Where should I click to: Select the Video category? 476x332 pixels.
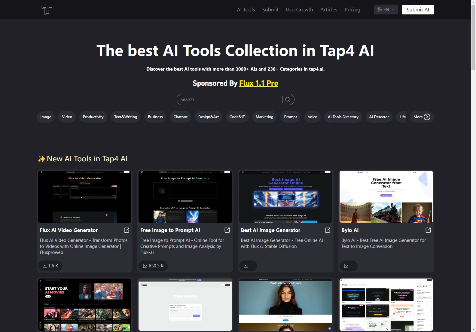click(x=67, y=117)
